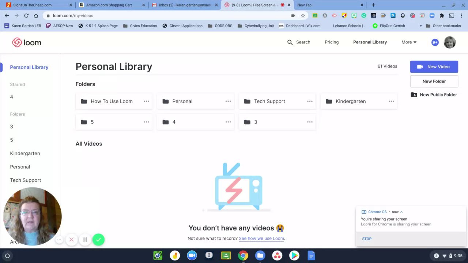Open options menu for folder 3
The image size is (468, 263).
tap(310, 122)
